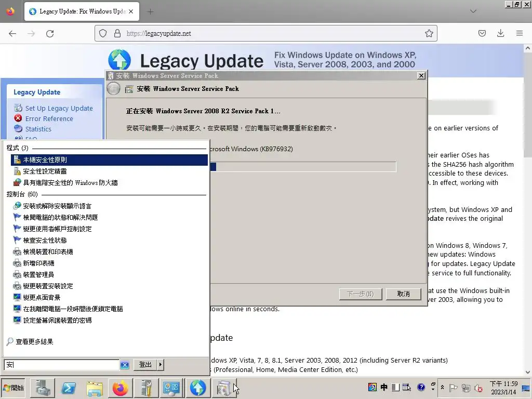Open 檢閱電腦的狀態和解決問題
Image resolution: width=532 pixels, height=399 pixels.
click(x=109, y=218)
